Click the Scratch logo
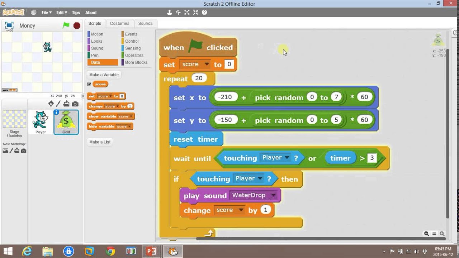Screen dimensions: 459x258 14,13
